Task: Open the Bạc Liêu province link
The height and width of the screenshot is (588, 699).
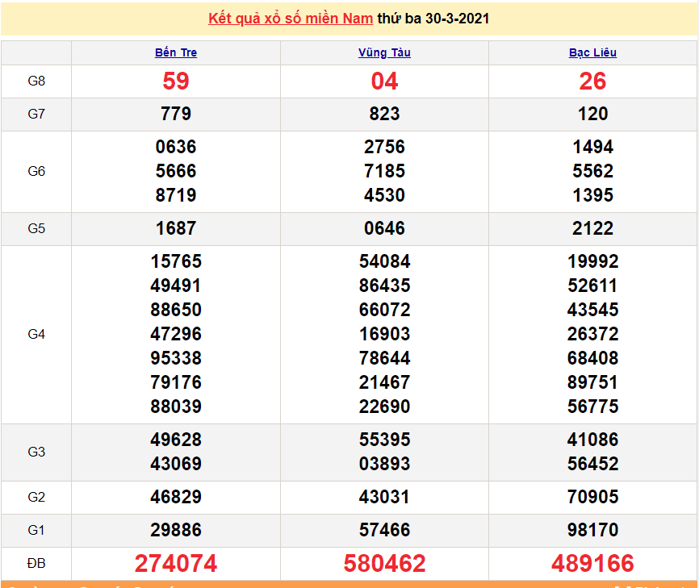Action: (x=592, y=52)
